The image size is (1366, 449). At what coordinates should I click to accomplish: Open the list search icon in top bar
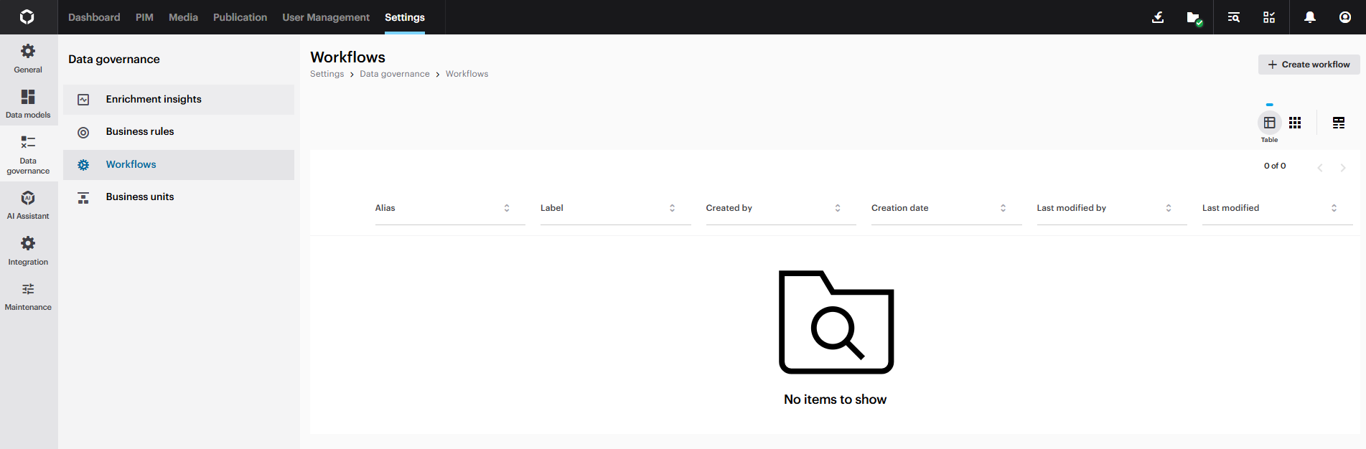[x=1233, y=17]
